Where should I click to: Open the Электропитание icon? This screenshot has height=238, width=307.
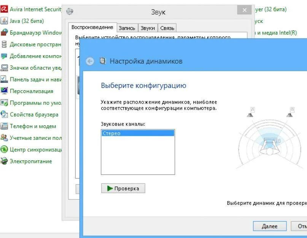[x=4, y=161]
